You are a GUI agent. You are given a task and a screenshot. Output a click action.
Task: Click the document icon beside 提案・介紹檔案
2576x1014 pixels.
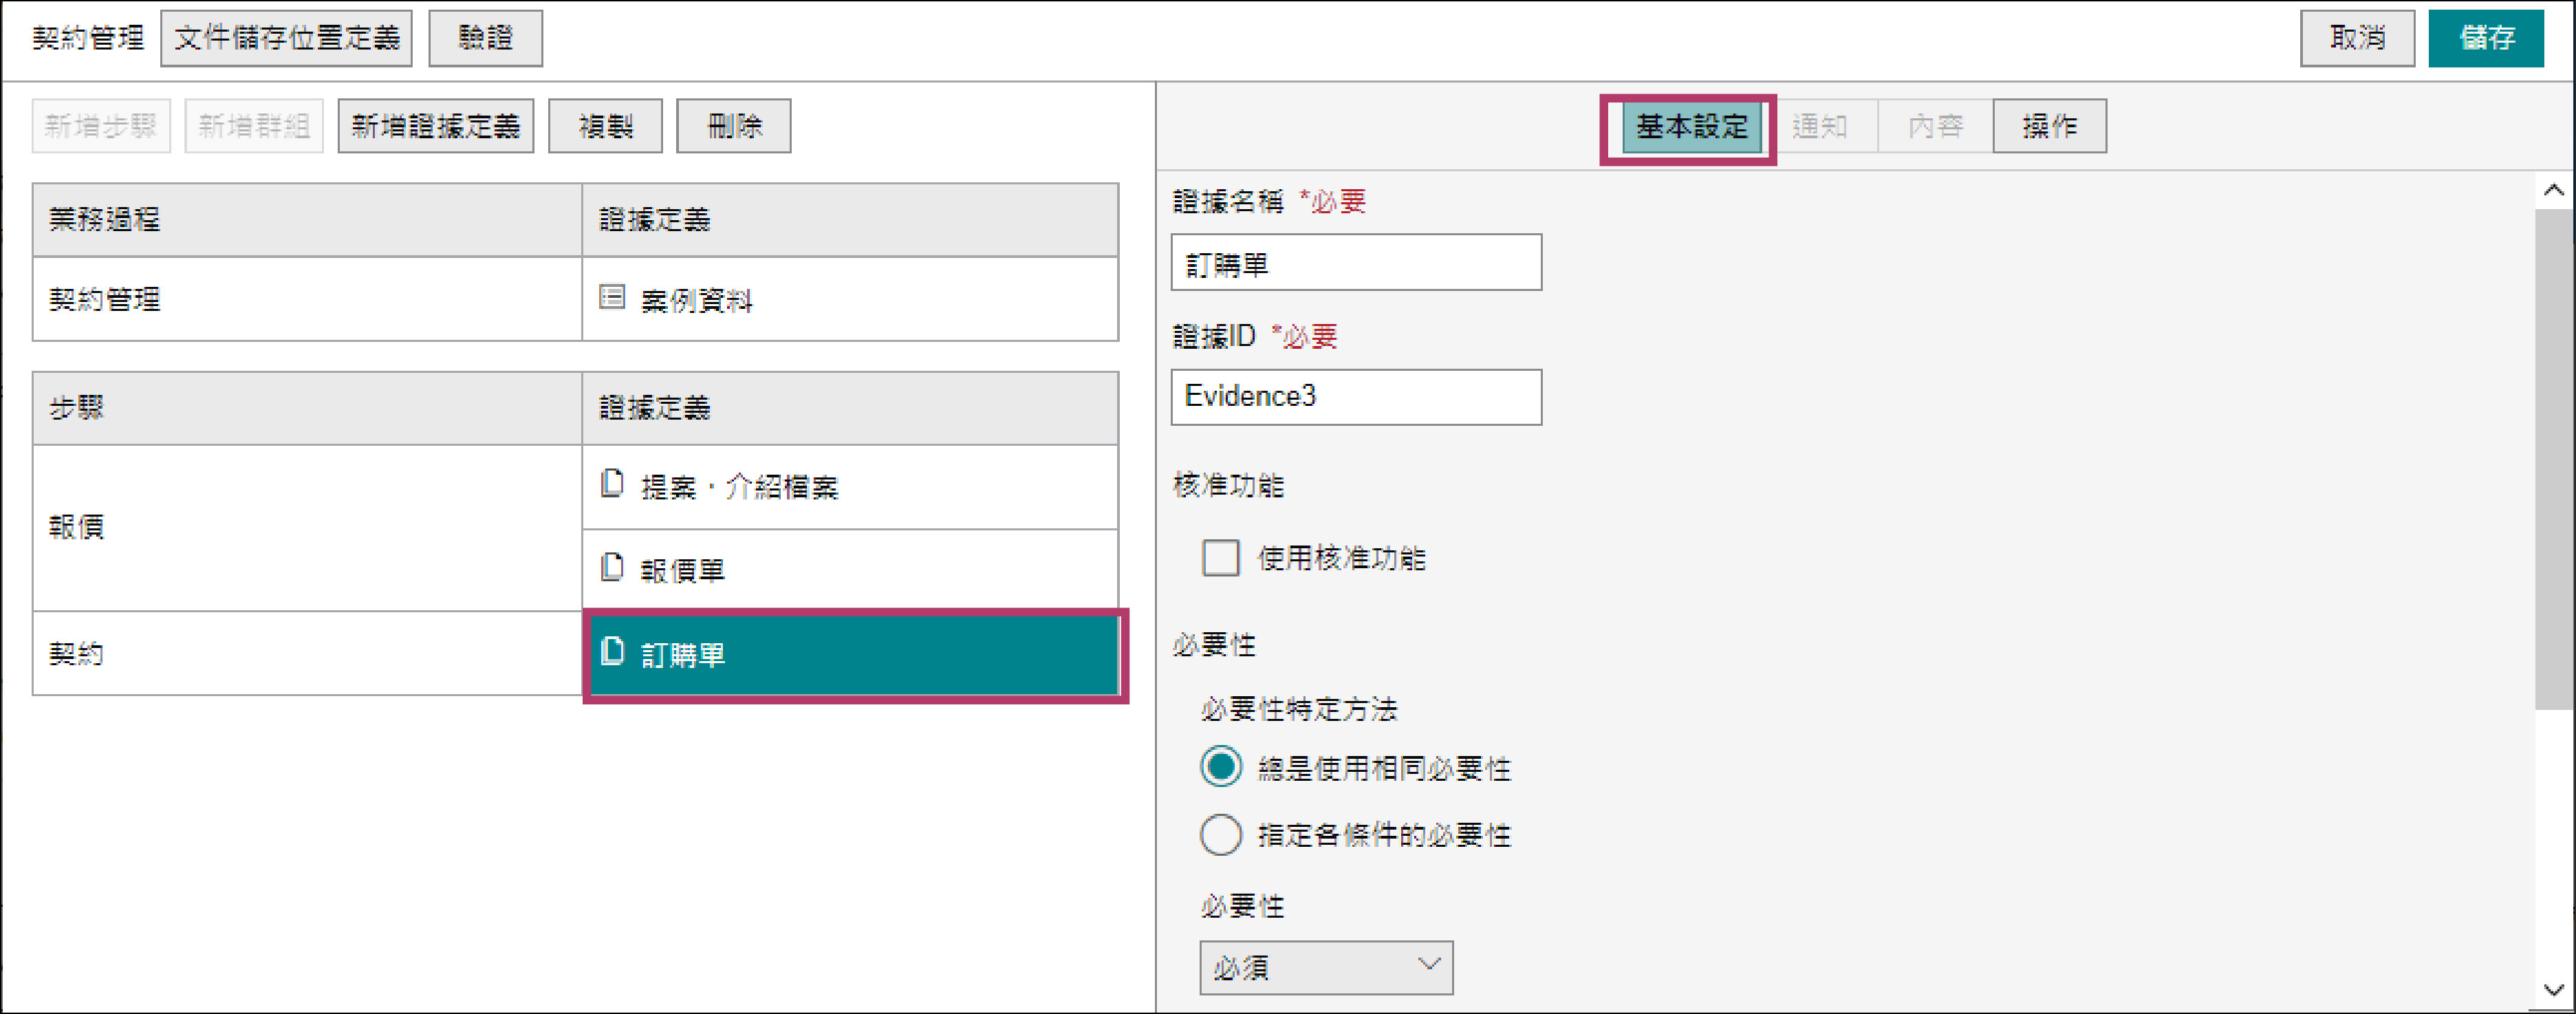coord(612,484)
